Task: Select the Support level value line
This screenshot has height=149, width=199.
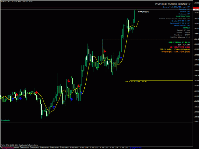Action: tap(183, 32)
